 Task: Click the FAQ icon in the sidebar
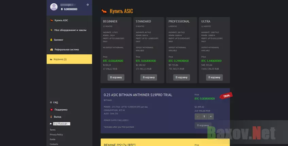coord(51,102)
